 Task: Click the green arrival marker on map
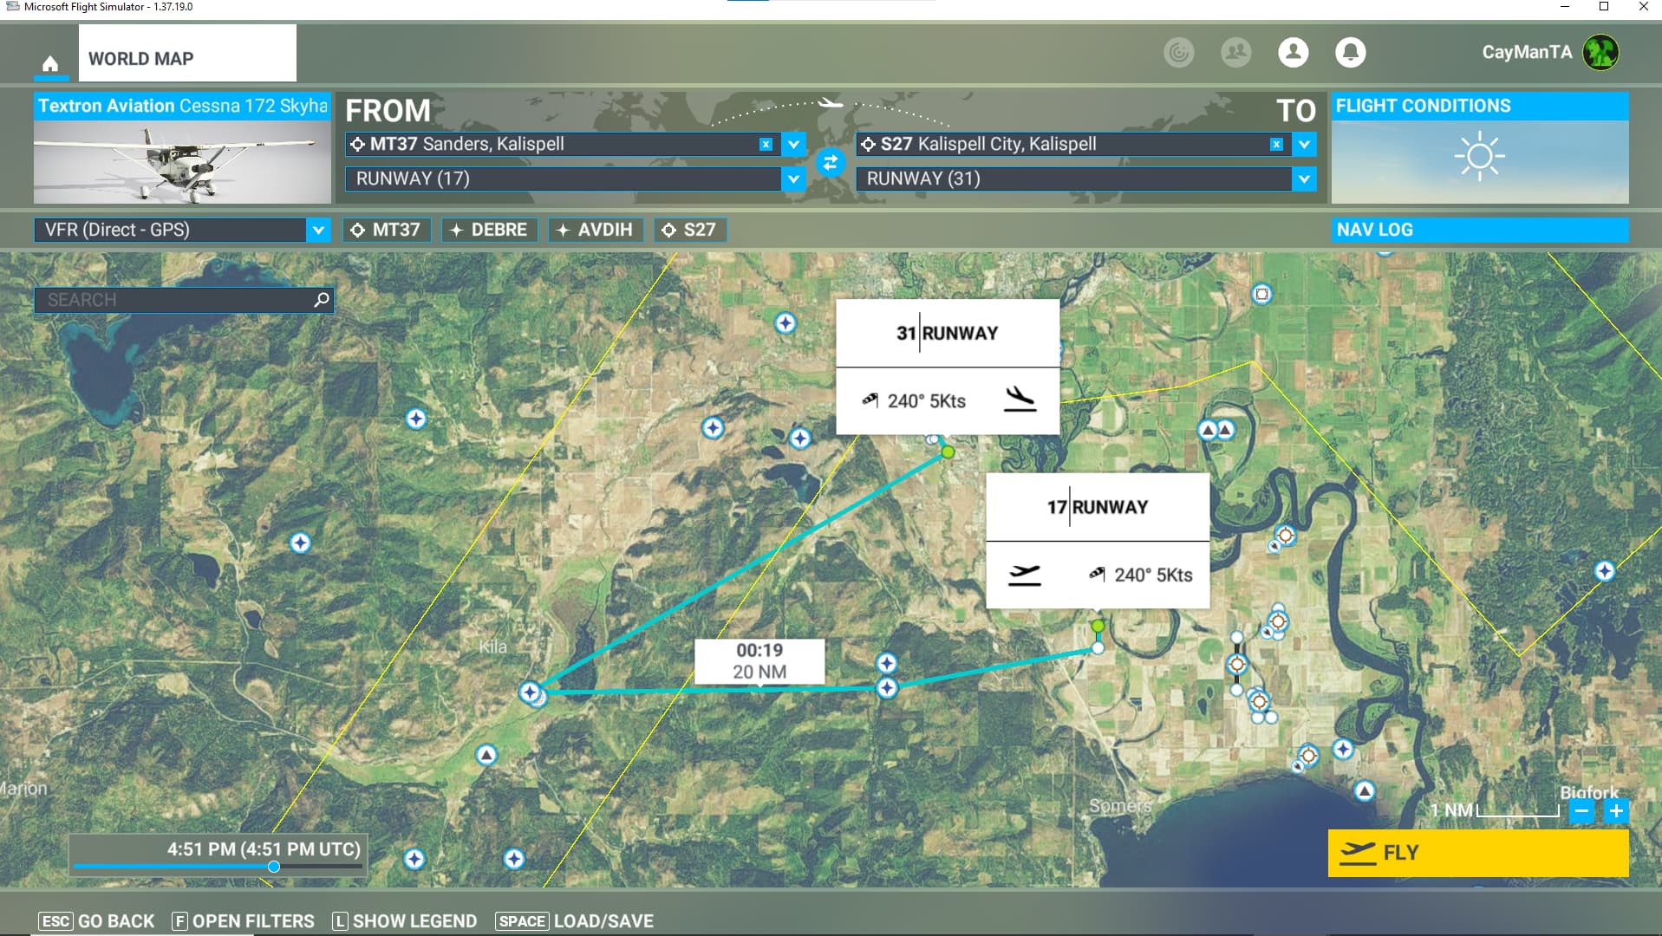pyautogui.click(x=948, y=452)
